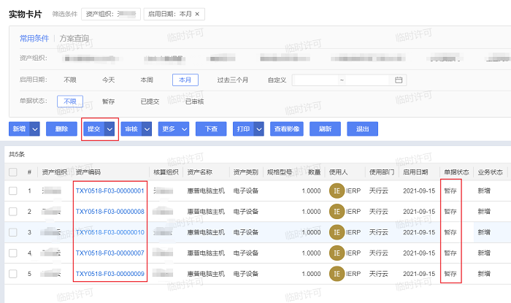Click the 查看影像 button
The width and height of the screenshot is (511, 303).
click(x=287, y=129)
